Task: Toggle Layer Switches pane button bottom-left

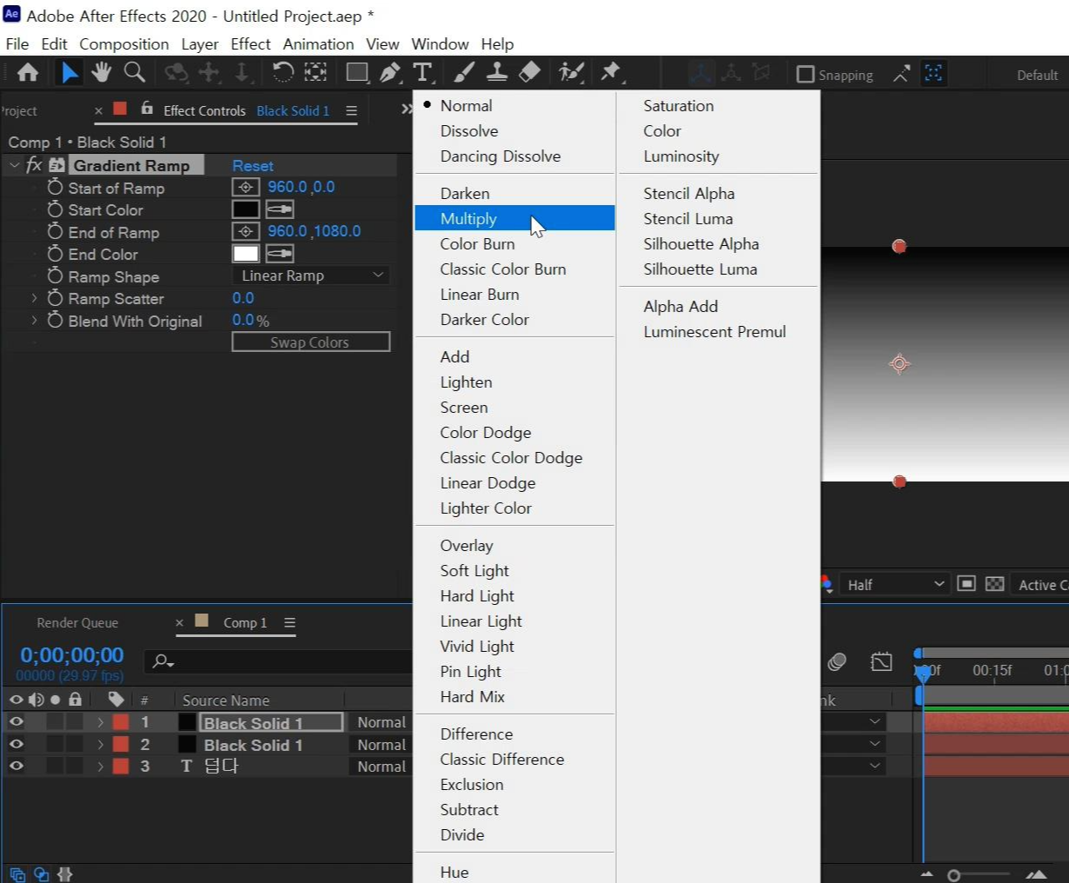Action: click(x=17, y=874)
